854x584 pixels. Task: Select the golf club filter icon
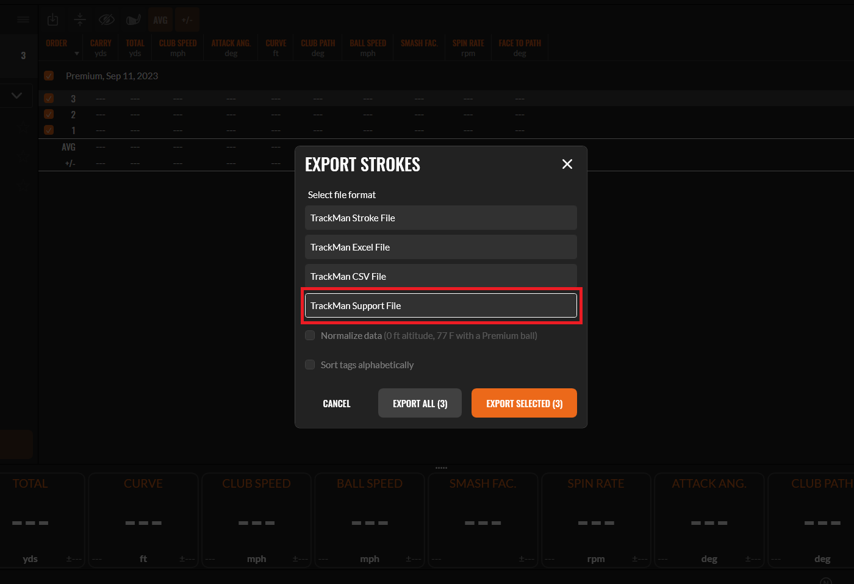(133, 20)
